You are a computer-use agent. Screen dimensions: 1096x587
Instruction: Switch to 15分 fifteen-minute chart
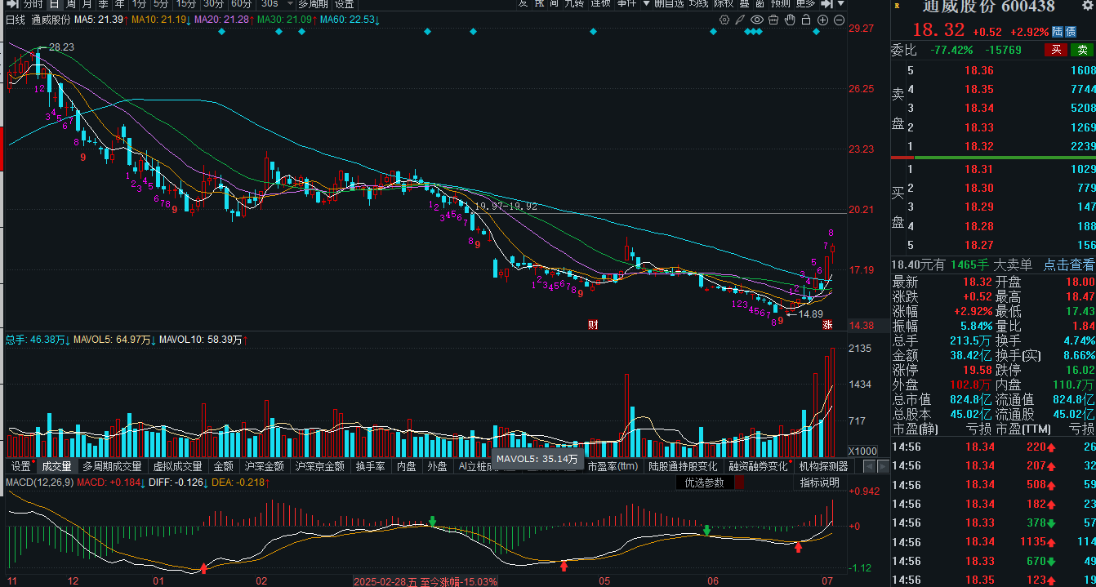pos(186,3)
